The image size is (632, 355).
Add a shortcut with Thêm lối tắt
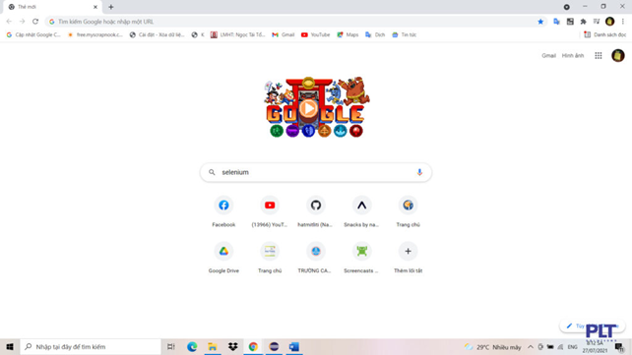click(408, 258)
